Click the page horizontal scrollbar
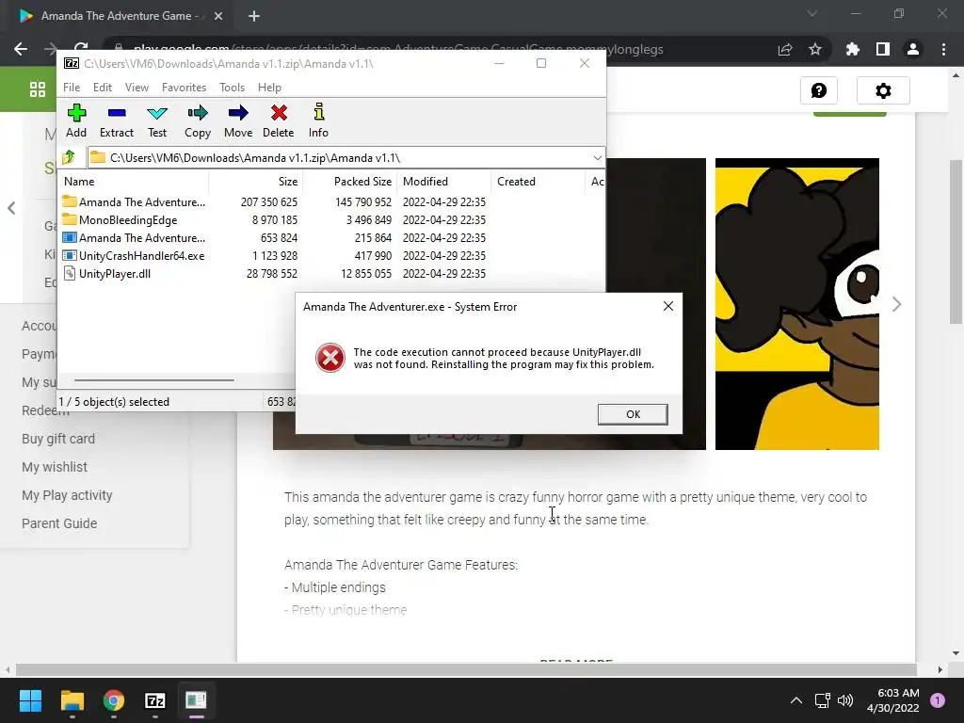 [x=466, y=669]
